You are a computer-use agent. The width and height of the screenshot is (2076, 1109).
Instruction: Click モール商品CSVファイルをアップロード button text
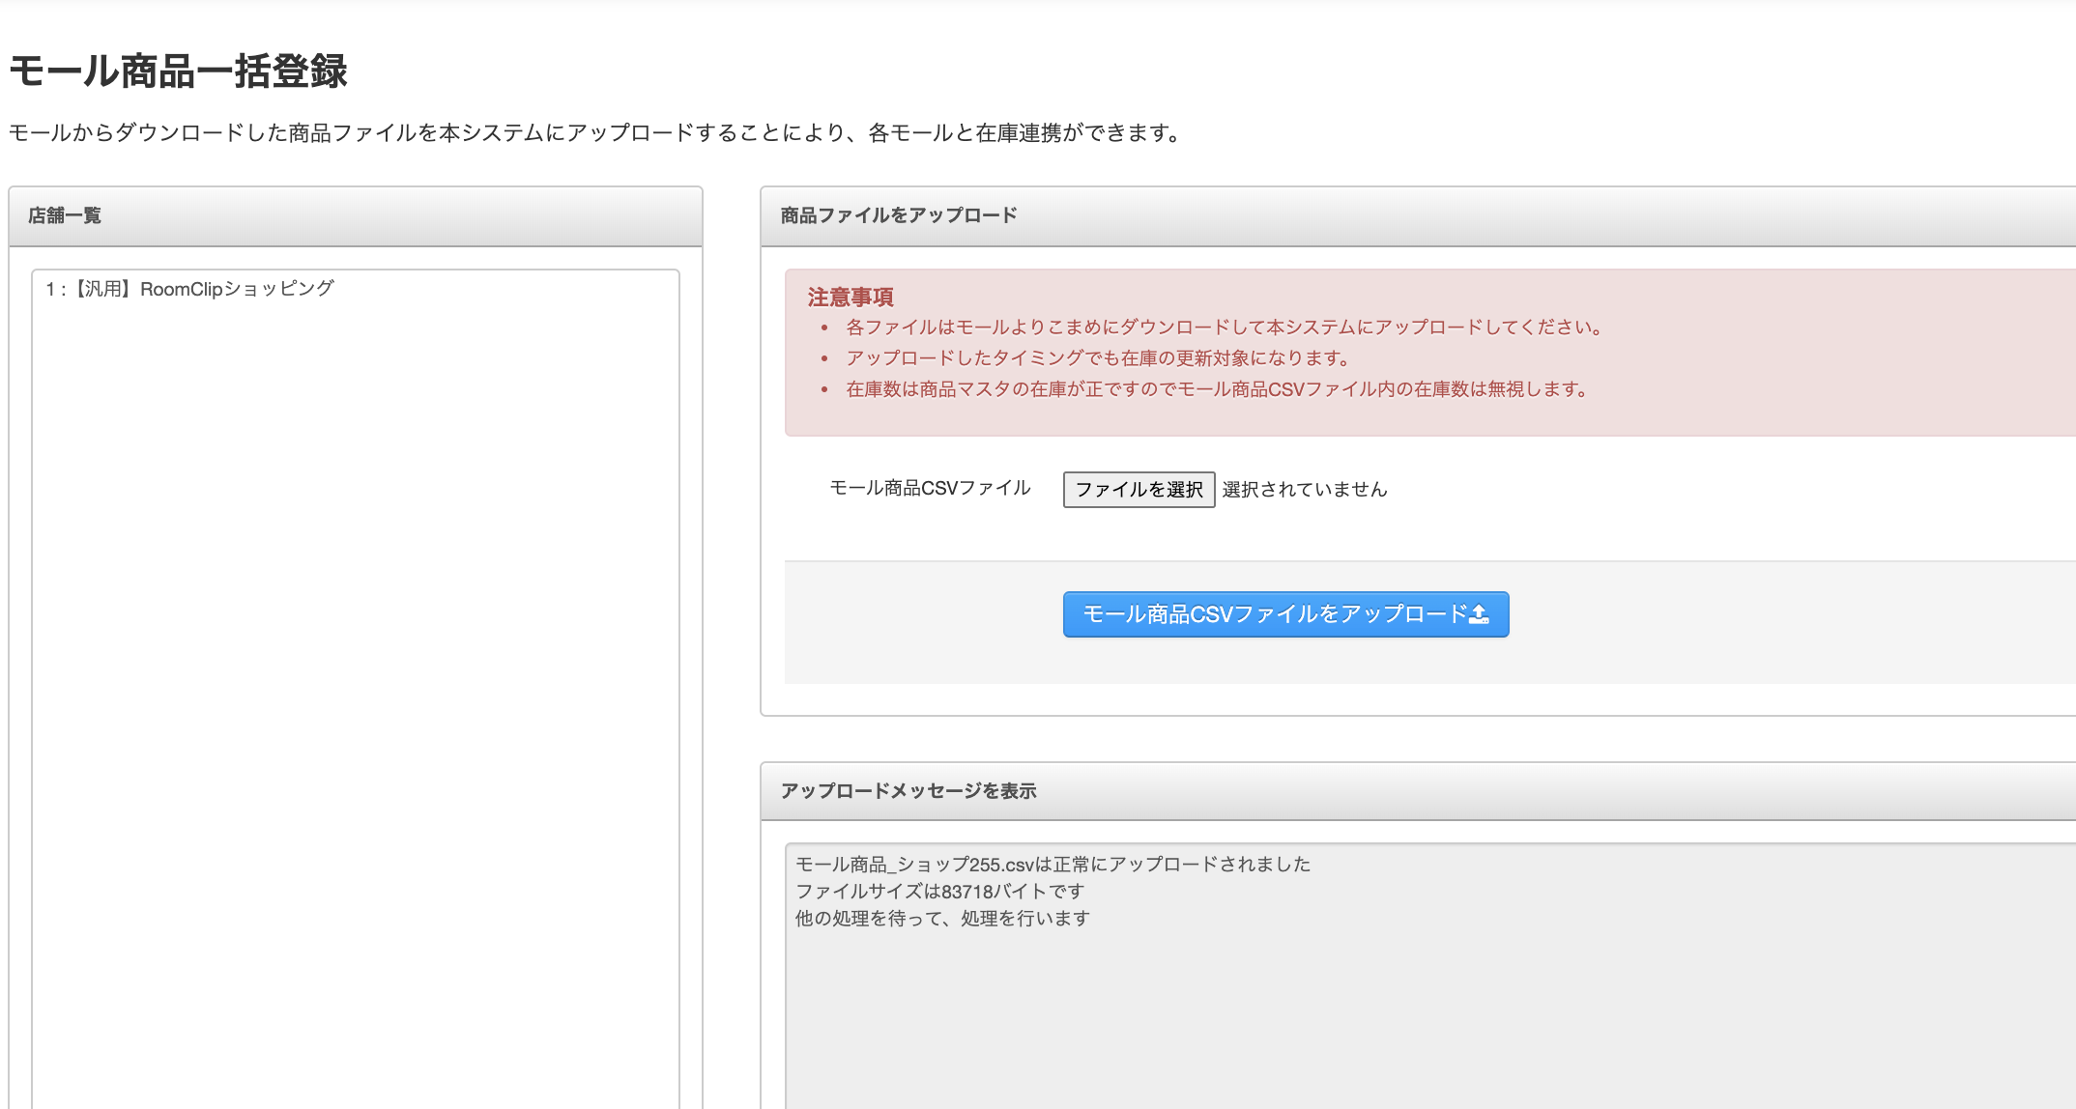point(1274,614)
